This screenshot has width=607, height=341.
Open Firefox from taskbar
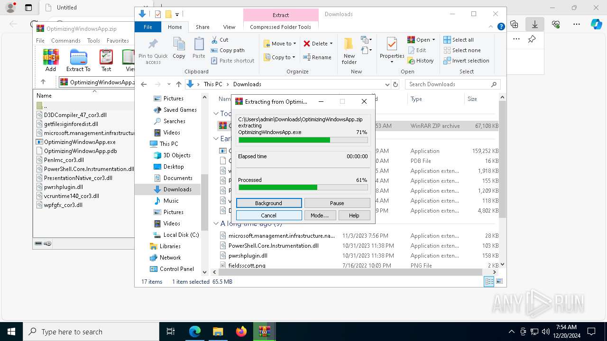click(241, 332)
